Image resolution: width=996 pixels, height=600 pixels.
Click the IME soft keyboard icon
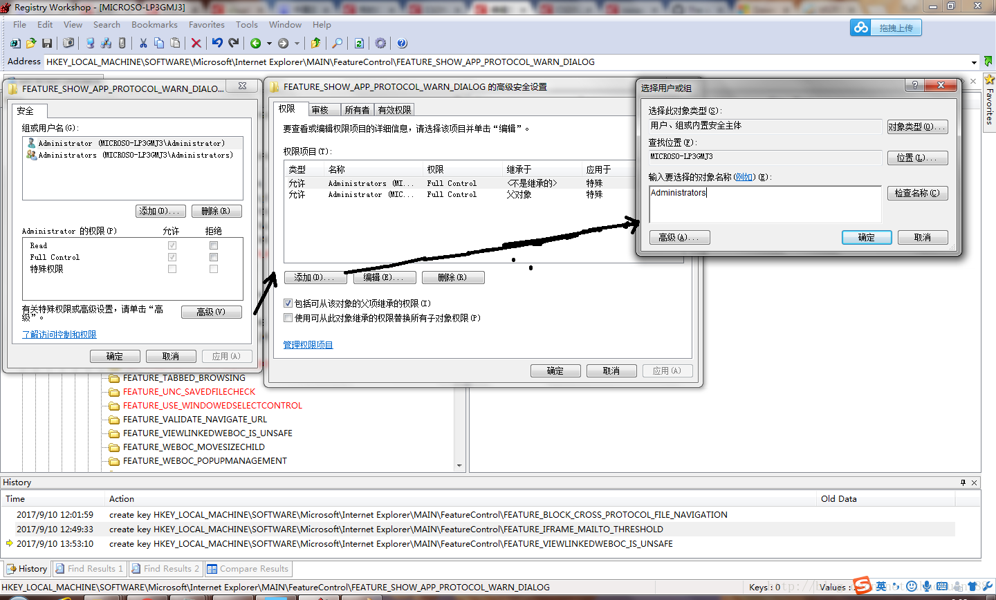[942, 586]
